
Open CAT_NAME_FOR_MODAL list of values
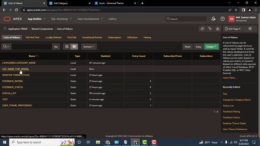coord(15,69)
